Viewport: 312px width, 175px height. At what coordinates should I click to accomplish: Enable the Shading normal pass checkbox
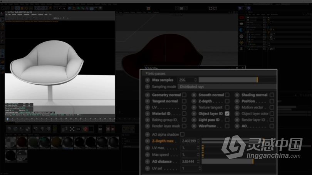pyautogui.click(x=272, y=95)
